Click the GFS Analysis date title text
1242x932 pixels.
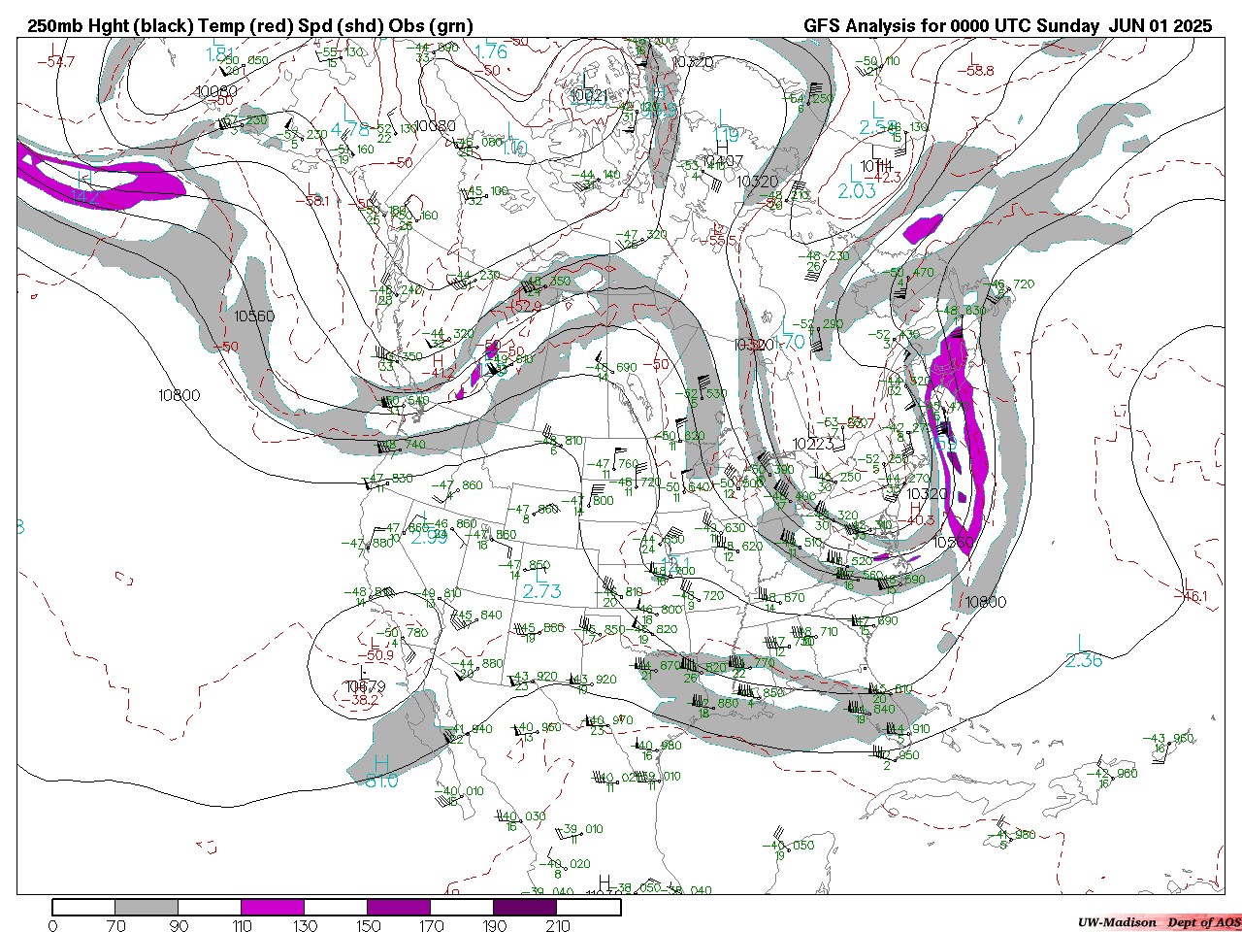[1007, 26]
